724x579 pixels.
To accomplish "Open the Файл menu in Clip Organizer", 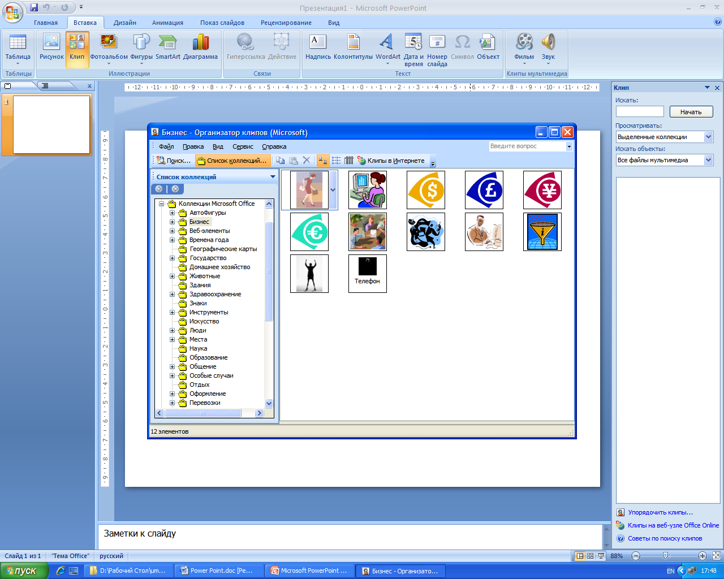I will pyautogui.click(x=166, y=146).
